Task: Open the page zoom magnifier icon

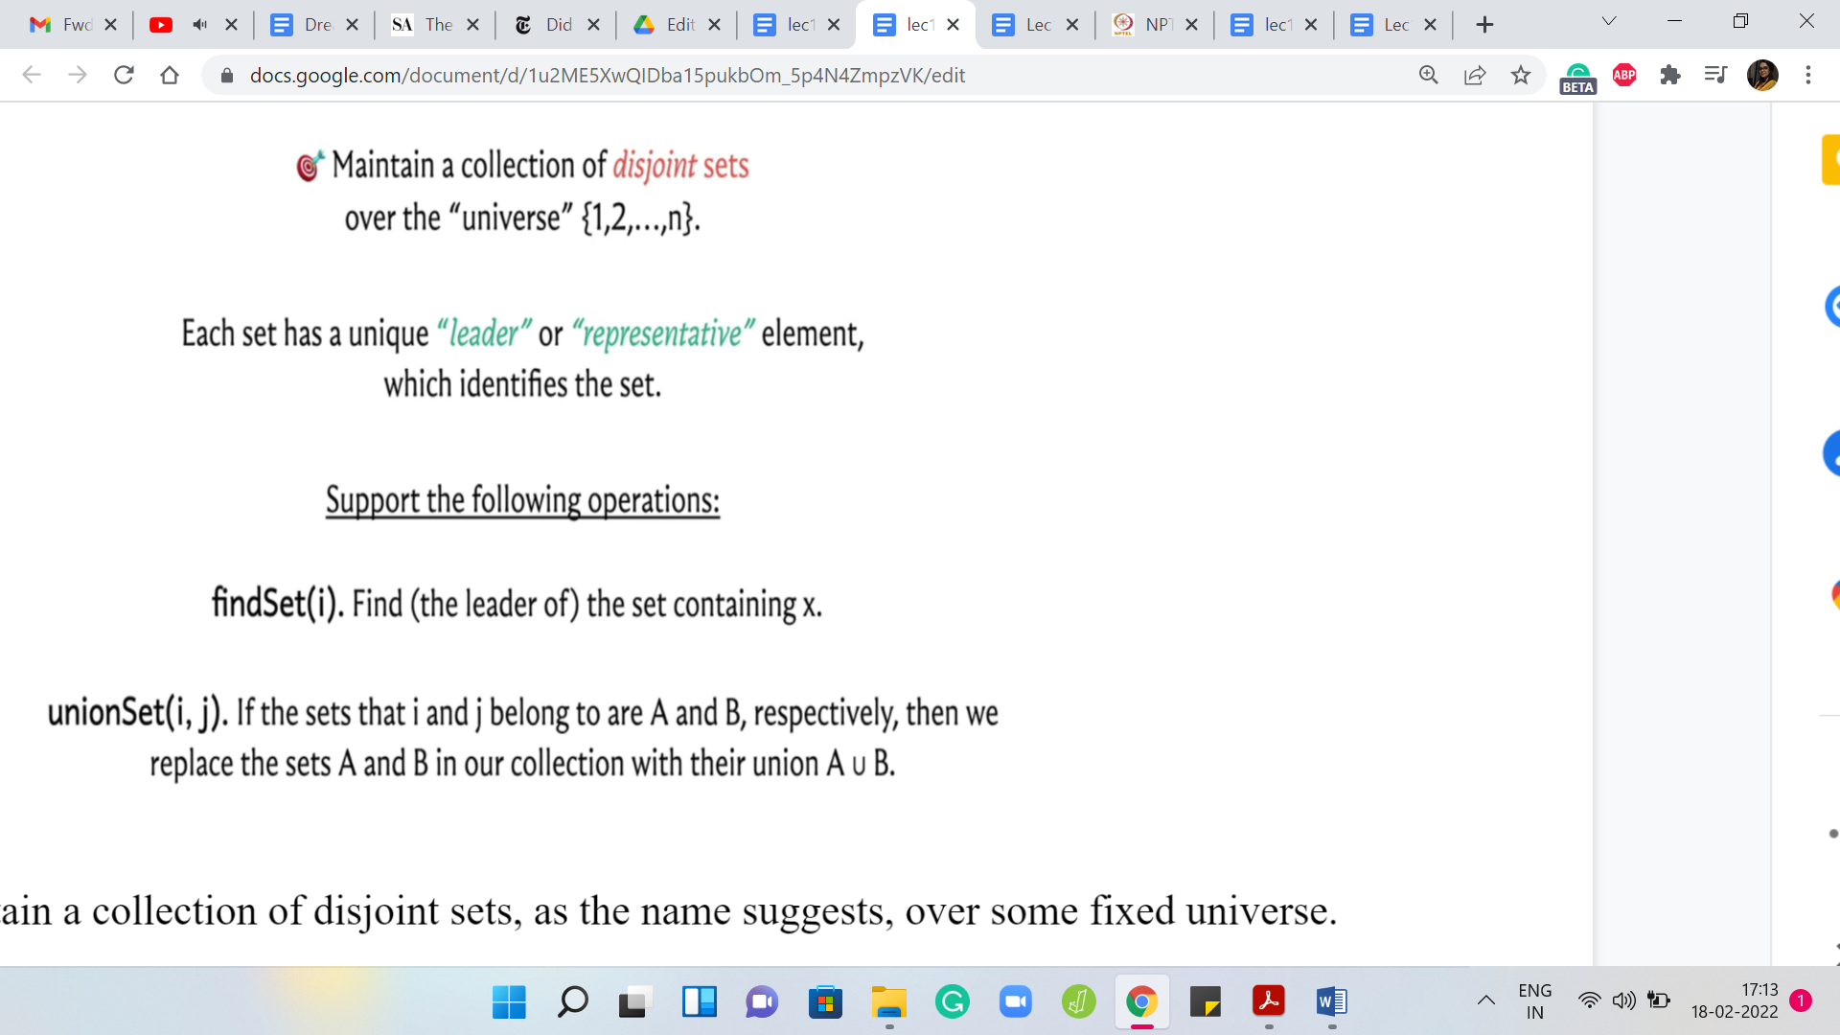Action: [x=1429, y=75]
